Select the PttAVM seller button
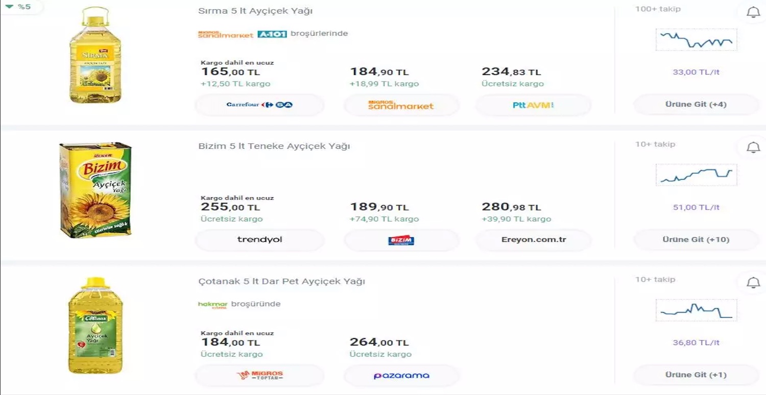 [533, 105]
